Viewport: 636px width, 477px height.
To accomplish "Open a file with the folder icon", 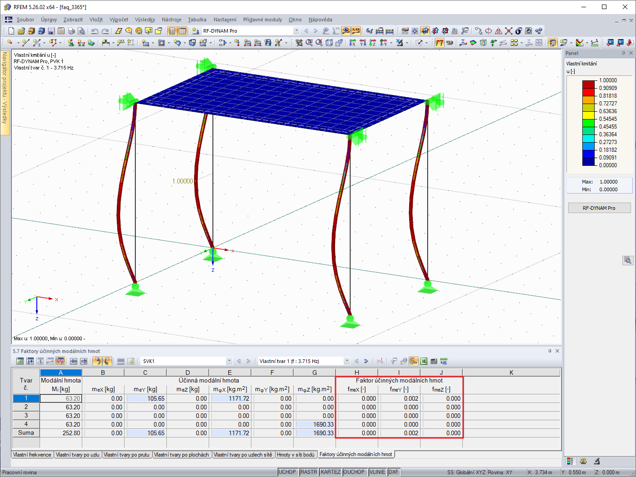I will tap(21, 31).
